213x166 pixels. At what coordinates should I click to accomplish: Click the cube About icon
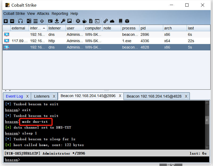point(127,21)
